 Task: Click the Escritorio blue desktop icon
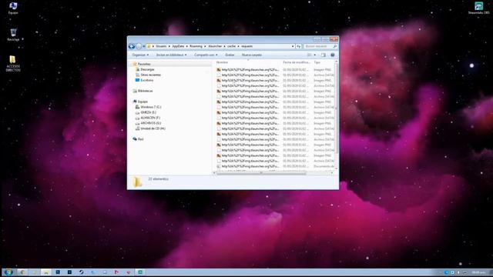pos(137,80)
